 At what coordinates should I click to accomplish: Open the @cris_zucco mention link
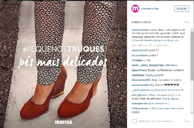(171, 99)
